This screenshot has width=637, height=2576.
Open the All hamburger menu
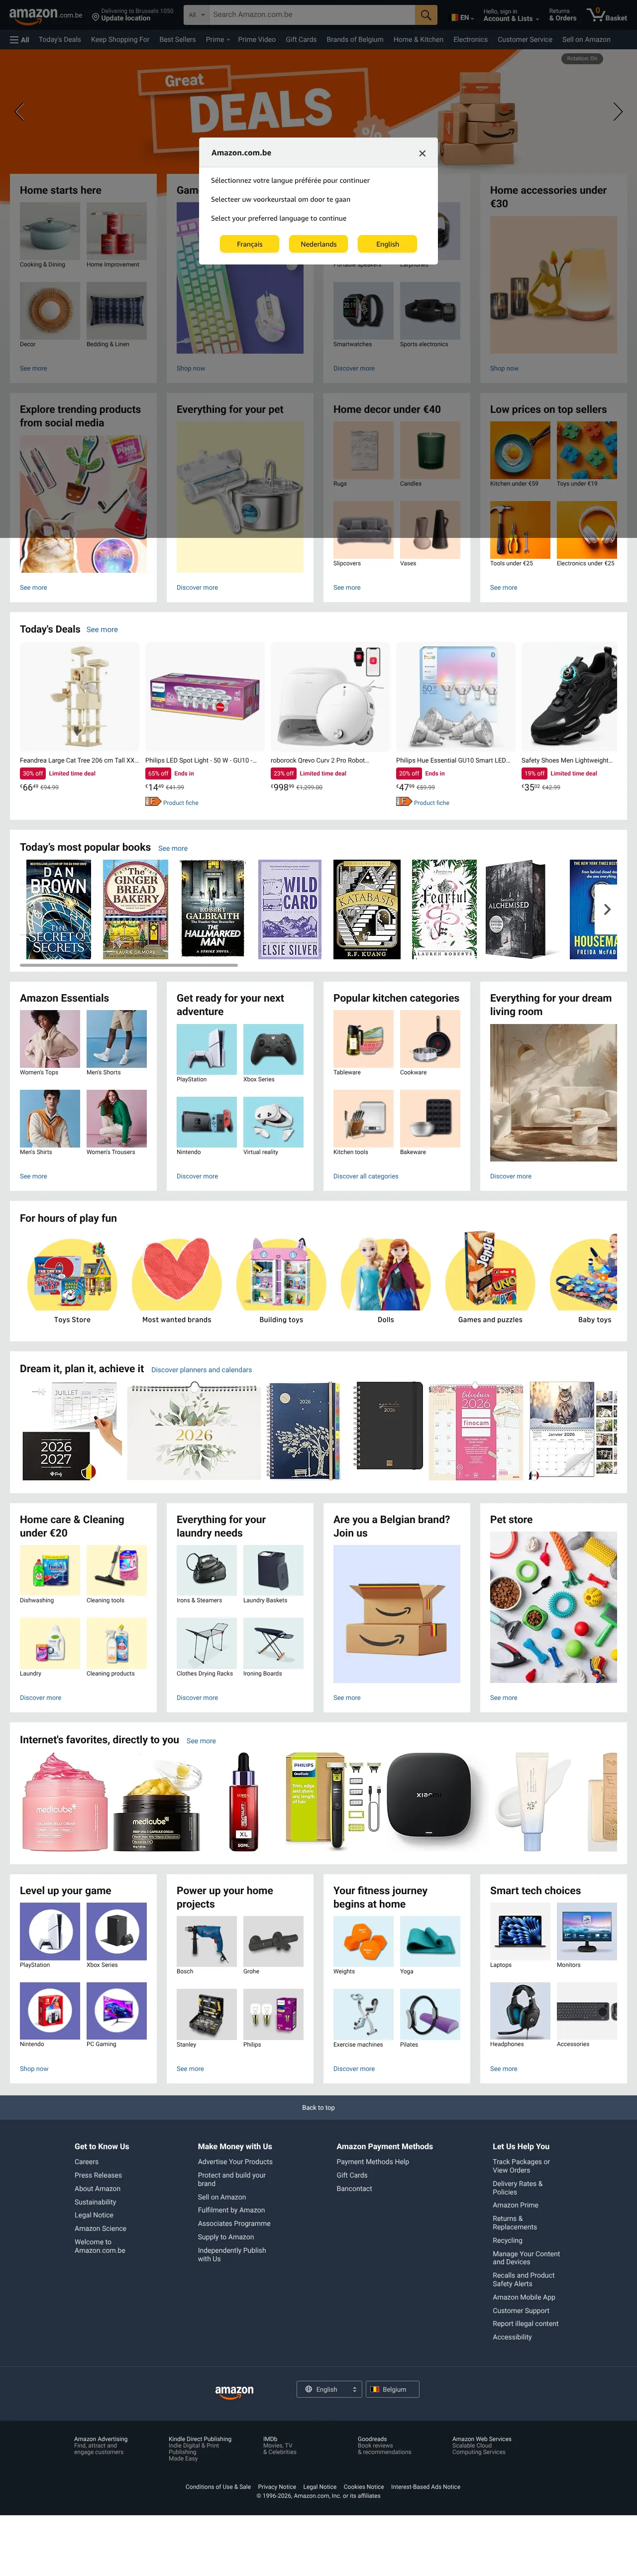point(19,40)
